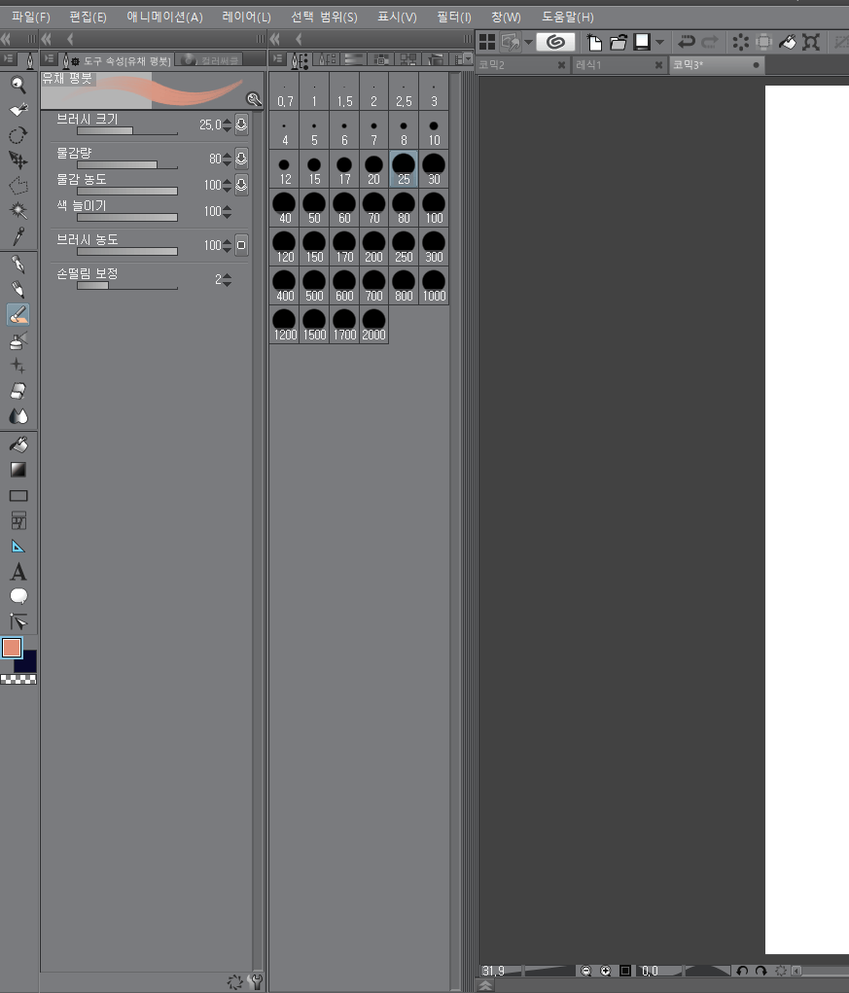This screenshot has height=993, width=849.
Task: Rotate the canvas right
Action: point(761,971)
